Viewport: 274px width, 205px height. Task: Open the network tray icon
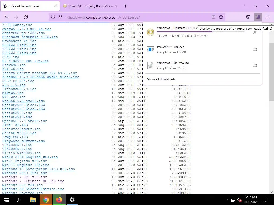(x=233, y=200)
